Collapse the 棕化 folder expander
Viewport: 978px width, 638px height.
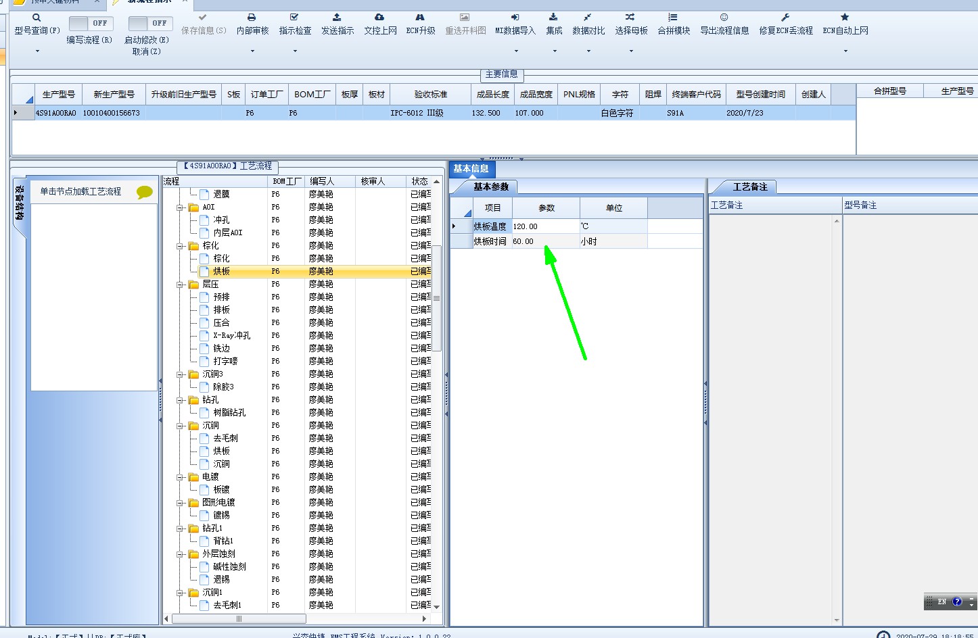(180, 246)
